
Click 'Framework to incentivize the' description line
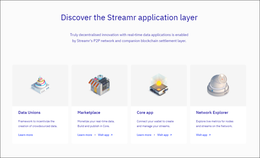click(x=36, y=121)
